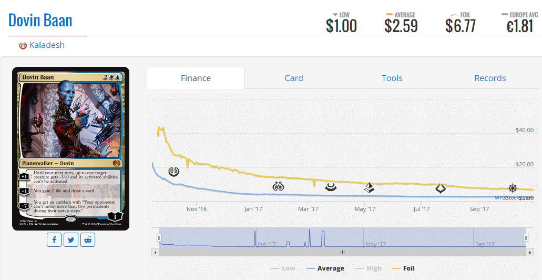This screenshot has height=280, width=542.
Task: Click the Jan '17 axis label under the main chart
Action: (253, 209)
